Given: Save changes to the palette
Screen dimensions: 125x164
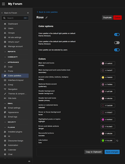Looking at the screenshot, I should tap(112, 152).
